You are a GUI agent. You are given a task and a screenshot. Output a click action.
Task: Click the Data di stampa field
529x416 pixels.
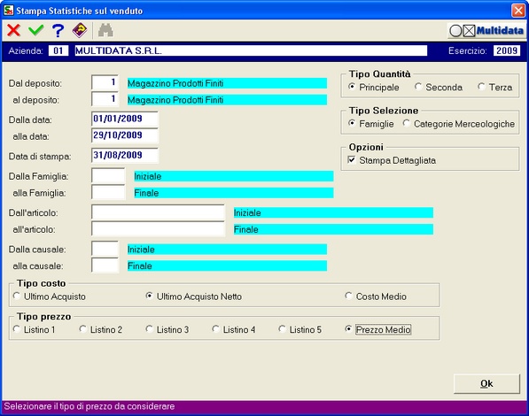click(124, 155)
